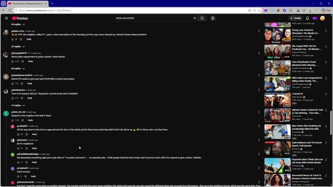
Task: Open Duke Dennis channel name
Action: (x=297, y=97)
